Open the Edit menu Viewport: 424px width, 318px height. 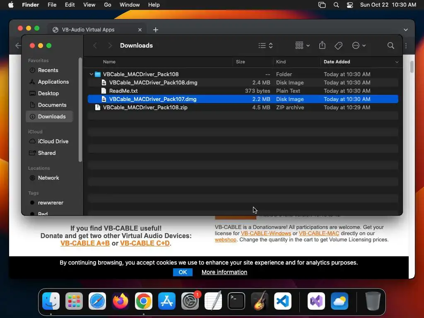[x=70, y=5]
